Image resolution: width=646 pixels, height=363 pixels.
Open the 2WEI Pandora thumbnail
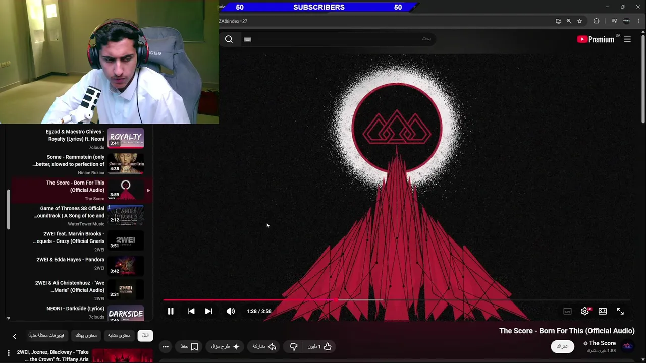click(126, 266)
